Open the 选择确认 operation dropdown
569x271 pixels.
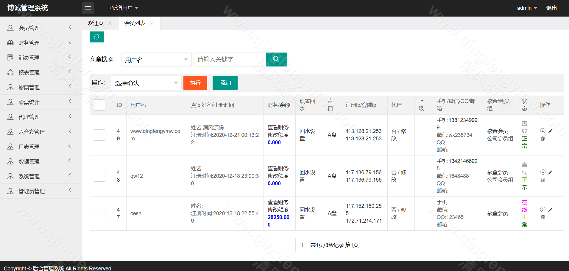coord(146,83)
